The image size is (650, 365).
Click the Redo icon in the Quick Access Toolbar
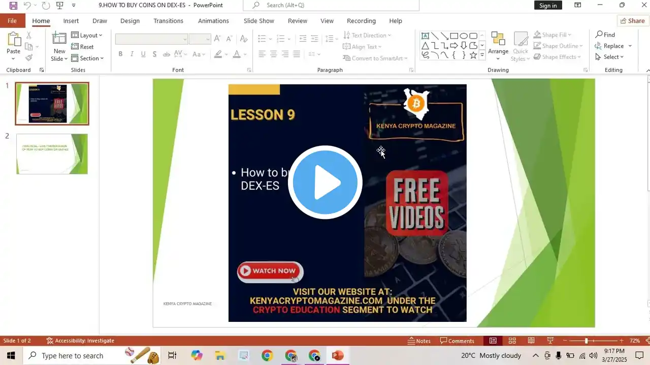tap(46, 6)
